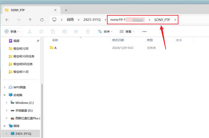Select the 网络 breadcrumb segment
The width and height of the screenshot is (209, 138).
[x=70, y=20]
